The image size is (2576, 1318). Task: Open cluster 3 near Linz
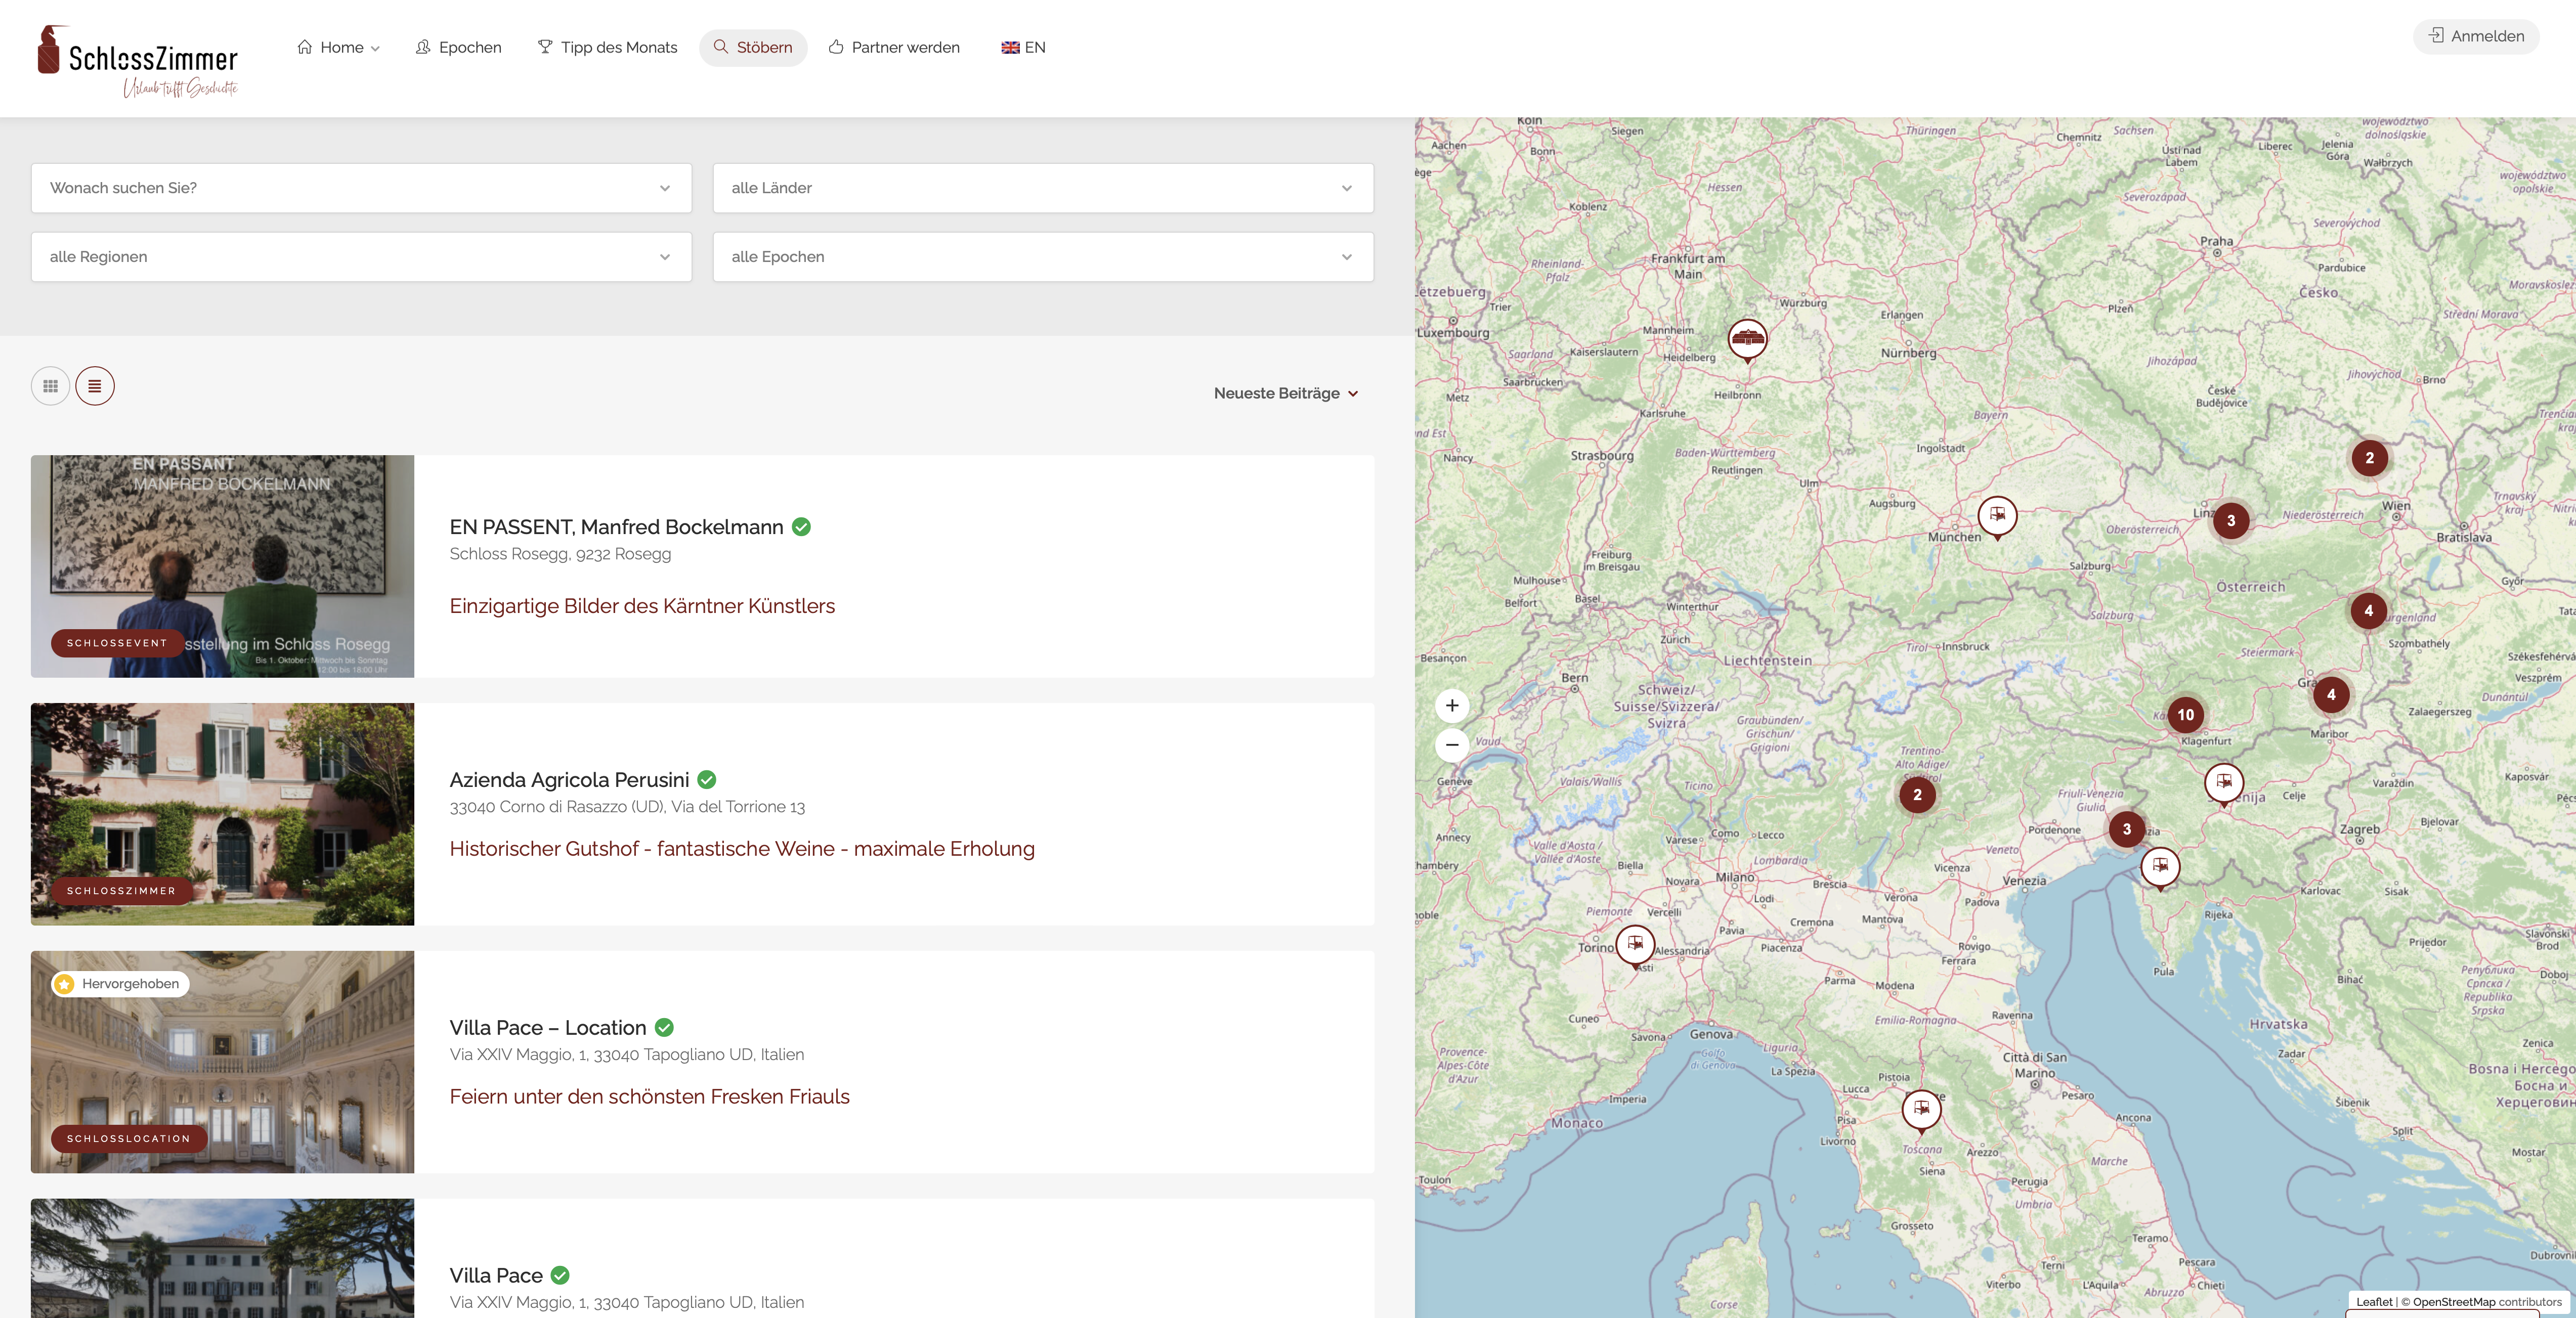(x=2231, y=521)
